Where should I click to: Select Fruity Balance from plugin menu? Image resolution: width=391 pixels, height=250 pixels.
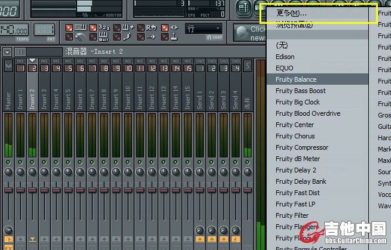(x=296, y=79)
